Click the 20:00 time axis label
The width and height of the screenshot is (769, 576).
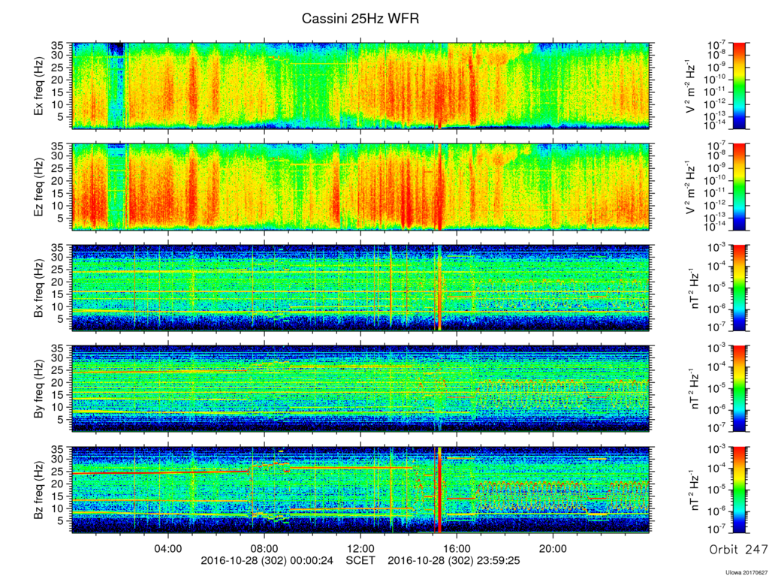click(553, 548)
